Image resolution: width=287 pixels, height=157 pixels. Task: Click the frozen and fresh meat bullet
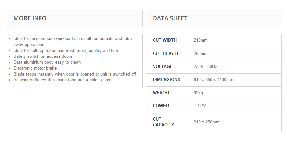click(x=66, y=51)
